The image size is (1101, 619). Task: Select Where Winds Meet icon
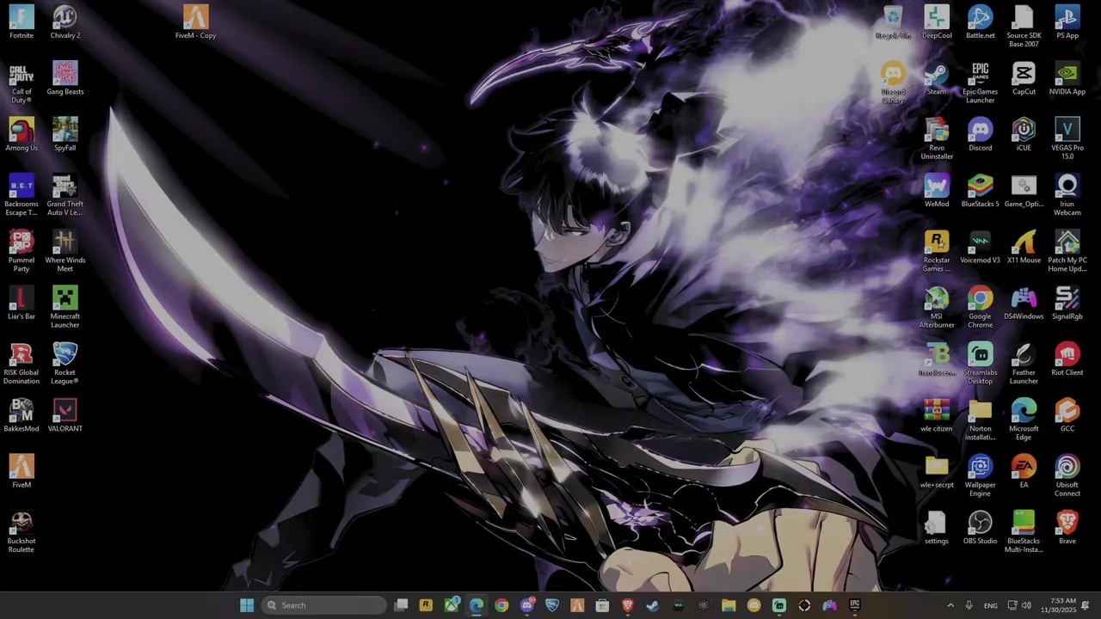click(x=65, y=251)
